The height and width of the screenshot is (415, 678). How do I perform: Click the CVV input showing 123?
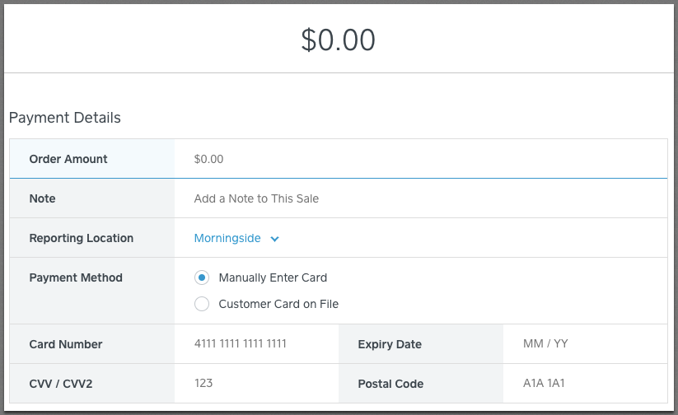[x=256, y=384]
